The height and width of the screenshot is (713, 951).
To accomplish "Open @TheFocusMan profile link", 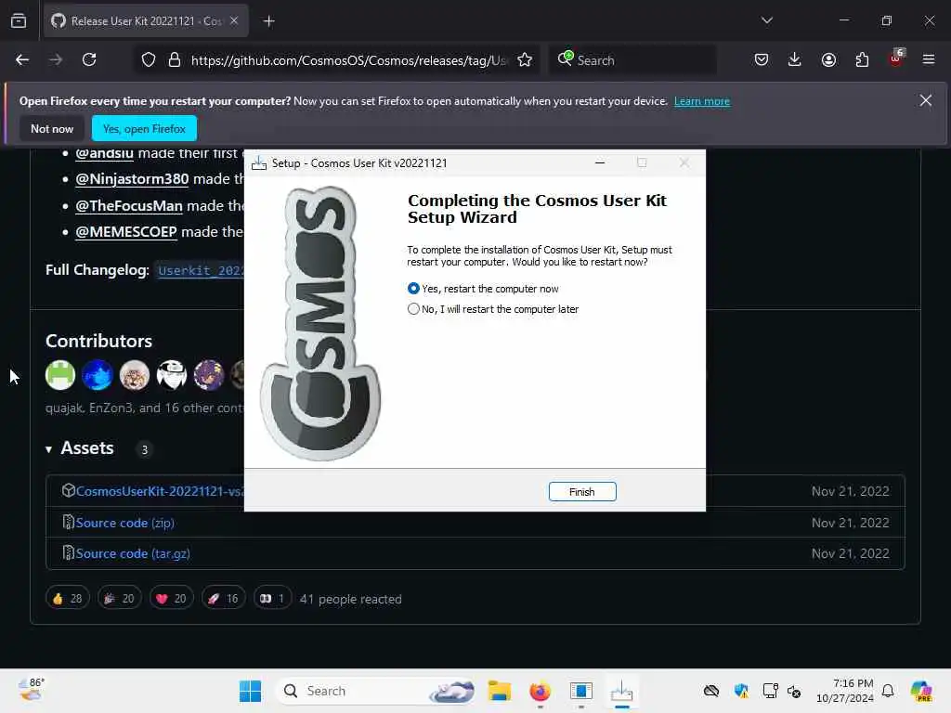I will click(129, 205).
